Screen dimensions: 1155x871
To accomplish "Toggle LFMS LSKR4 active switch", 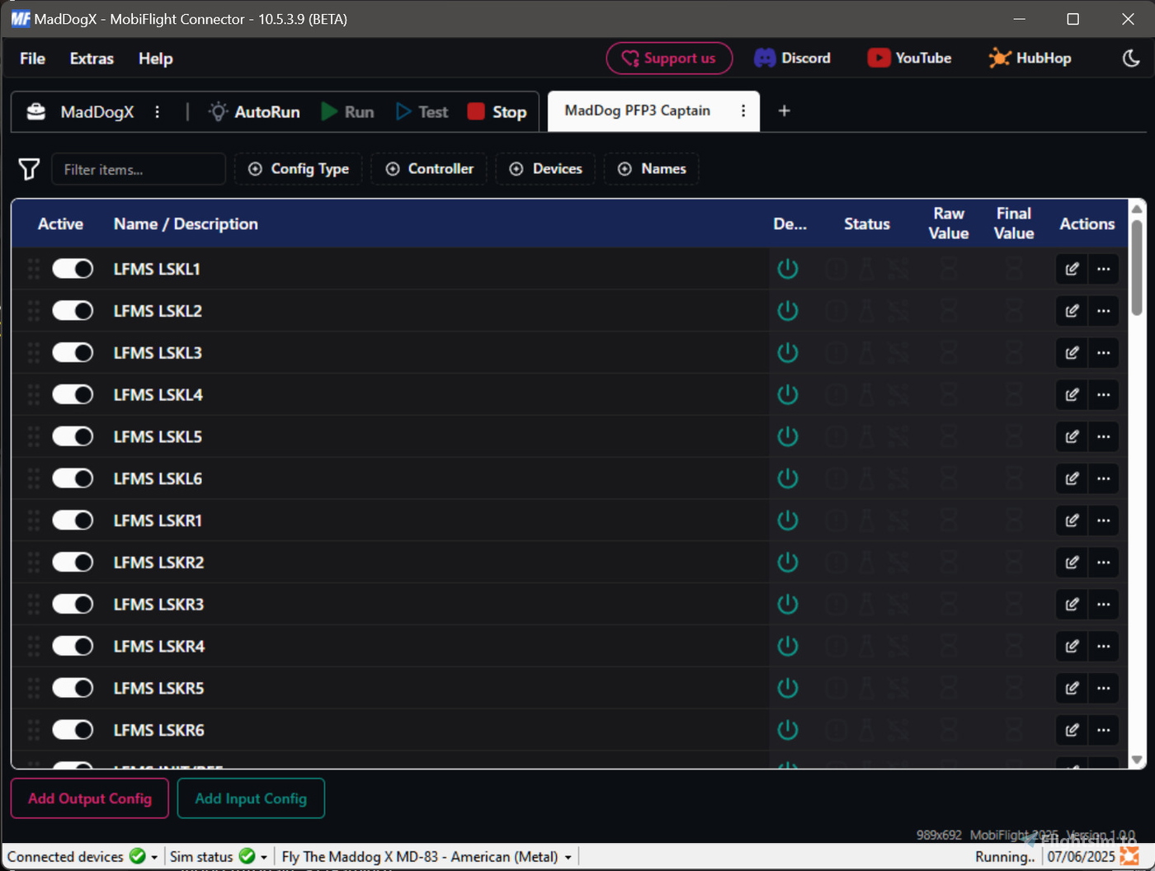I will coord(73,647).
